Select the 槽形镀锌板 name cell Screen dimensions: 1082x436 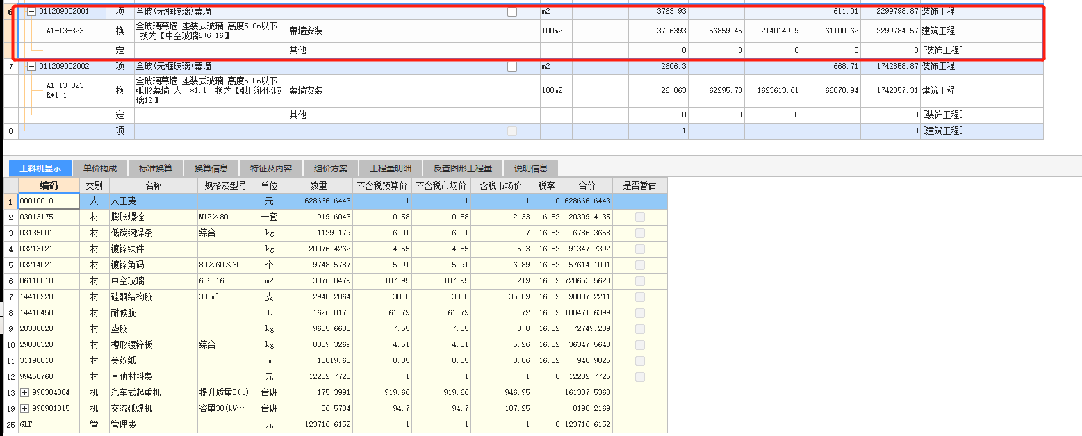pyautogui.click(x=153, y=345)
